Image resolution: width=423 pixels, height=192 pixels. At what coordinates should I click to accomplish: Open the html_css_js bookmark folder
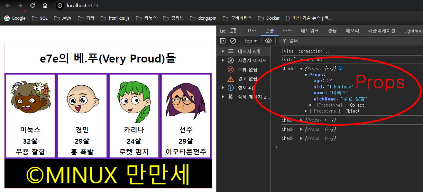[115, 18]
